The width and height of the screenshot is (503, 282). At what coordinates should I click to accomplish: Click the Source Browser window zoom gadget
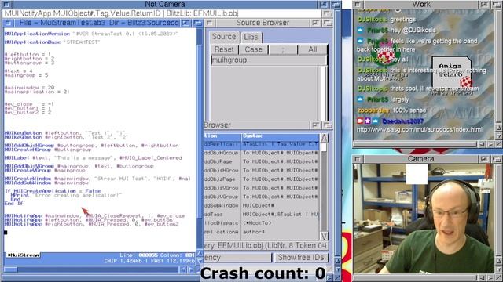[x=315, y=23]
